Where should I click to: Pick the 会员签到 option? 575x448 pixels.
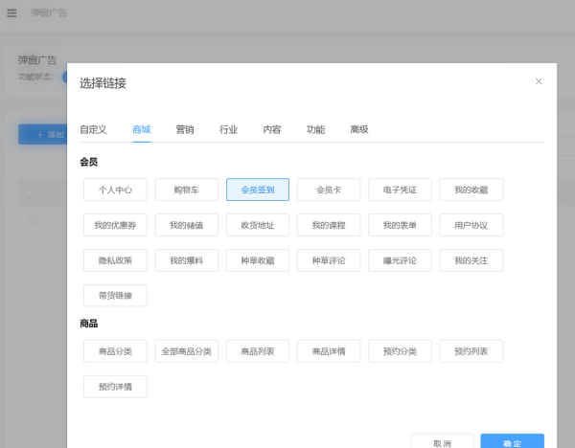coord(258,190)
